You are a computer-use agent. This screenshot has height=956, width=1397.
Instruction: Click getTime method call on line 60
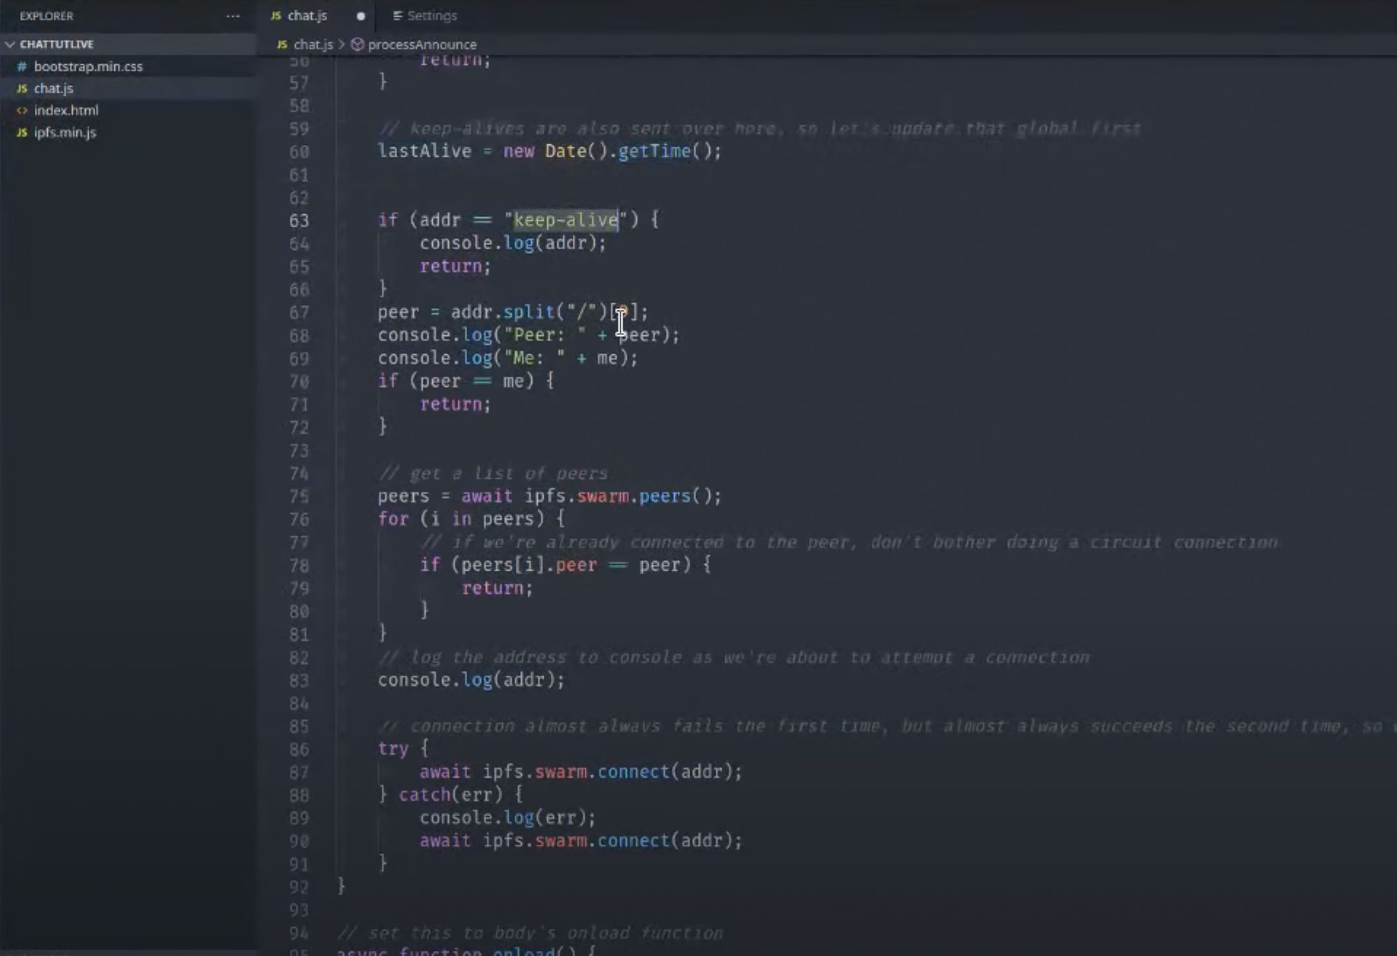click(654, 151)
